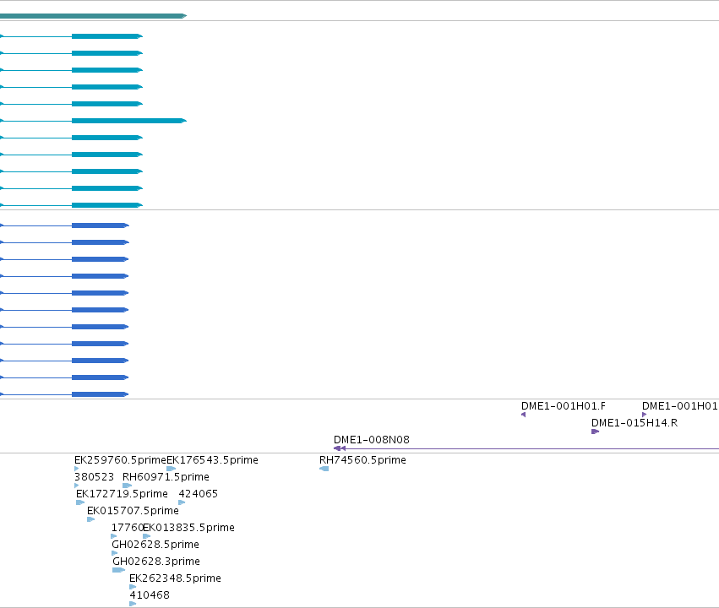The height and width of the screenshot is (608, 719).
Task: Select the EK172719.5prime label
Action: (122, 494)
